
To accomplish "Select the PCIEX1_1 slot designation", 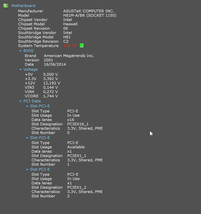I will 77,156.
